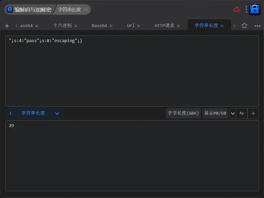This screenshot has width=264, height=198.
Task: Toggle 字节长度(GBK) option
Action: pyautogui.click(x=183, y=113)
